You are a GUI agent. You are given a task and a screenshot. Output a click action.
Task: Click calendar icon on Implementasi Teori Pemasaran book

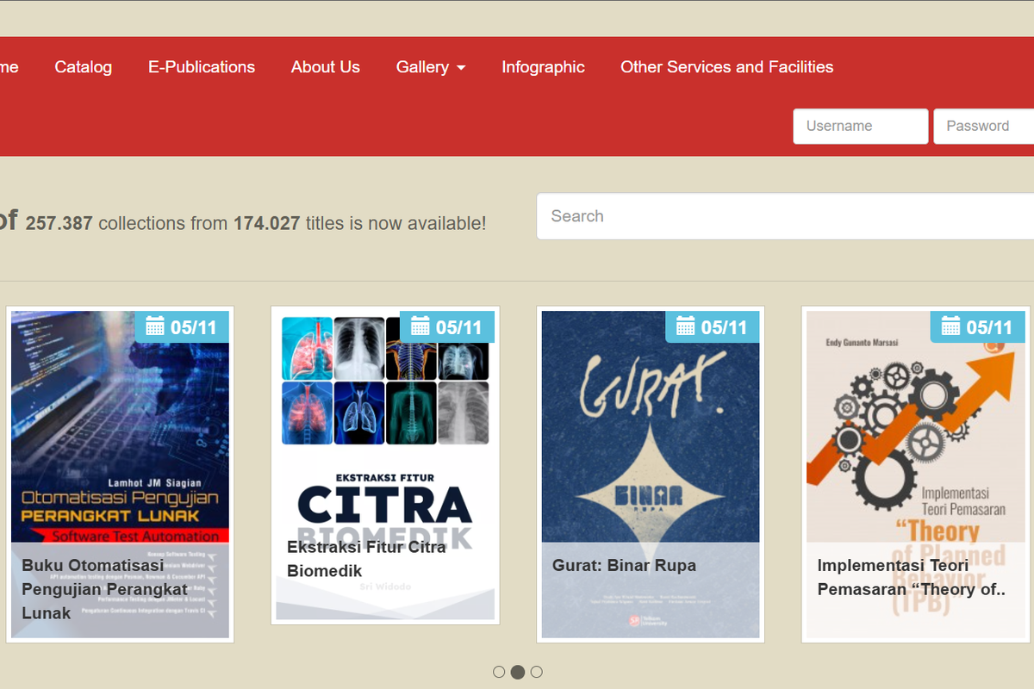point(950,326)
